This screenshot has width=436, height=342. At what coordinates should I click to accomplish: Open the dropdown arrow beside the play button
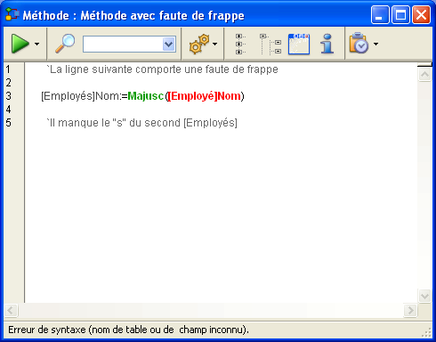(x=36, y=44)
